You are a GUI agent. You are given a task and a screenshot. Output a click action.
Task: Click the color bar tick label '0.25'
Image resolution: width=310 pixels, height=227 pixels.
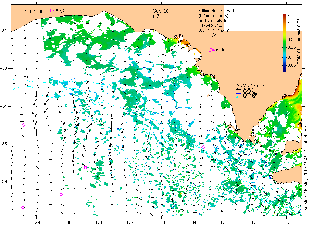click(292, 47)
